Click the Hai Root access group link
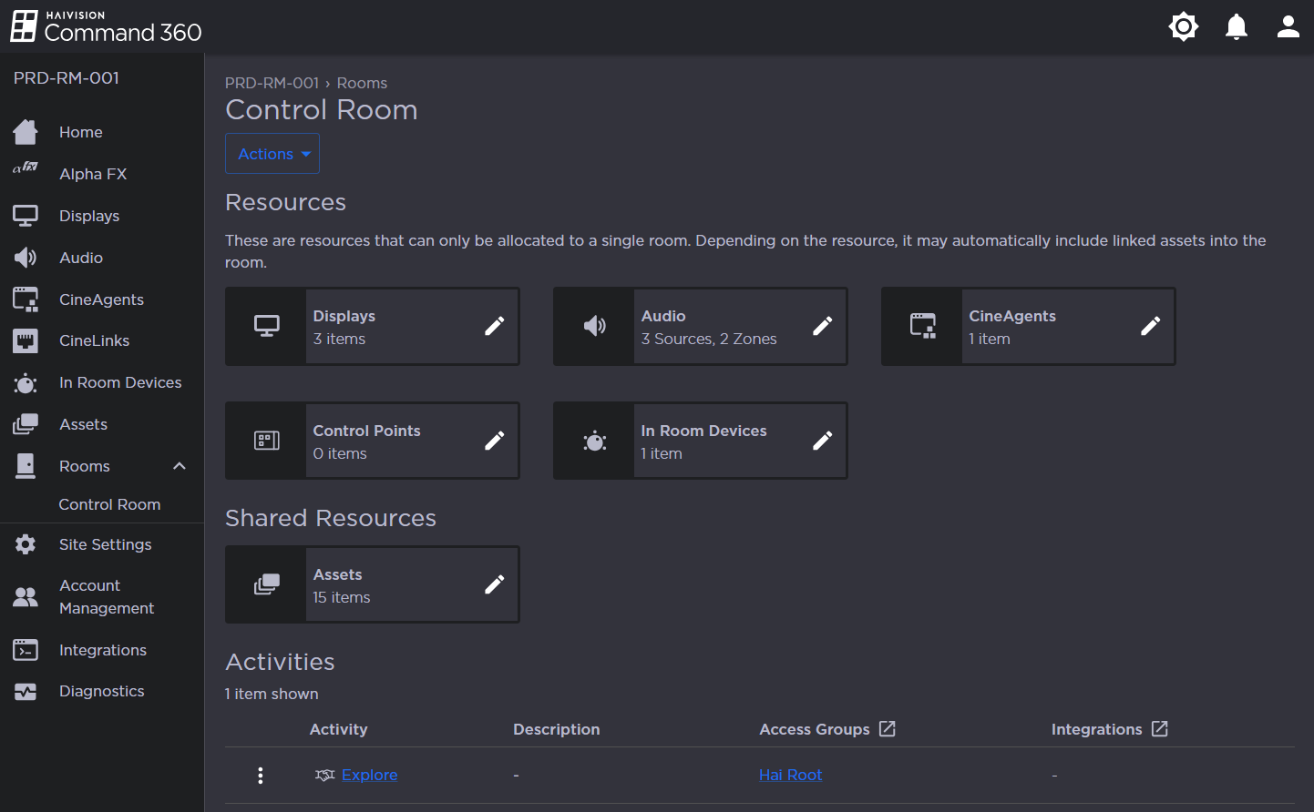This screenshot has height=812, width=1314. coord(790,775)
